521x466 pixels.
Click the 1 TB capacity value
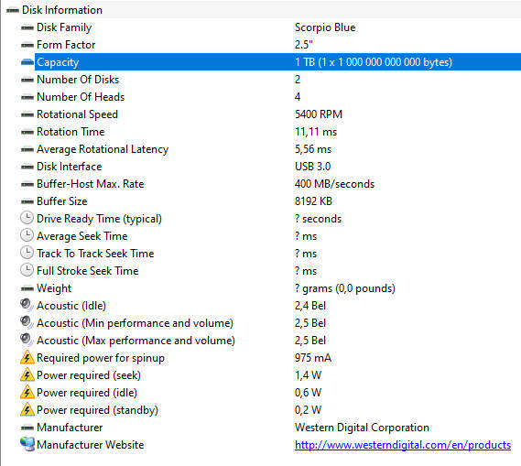pos(374,62)
